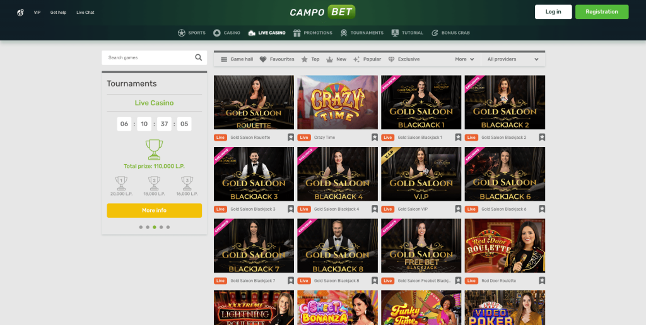
Task: Open the Bonus Crab page
Action: tap(450, 33)
